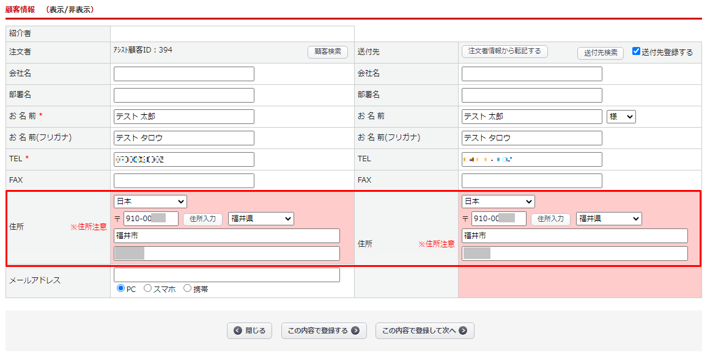
Task: Choose the 携帯 radio option
Action: [187, 288]
